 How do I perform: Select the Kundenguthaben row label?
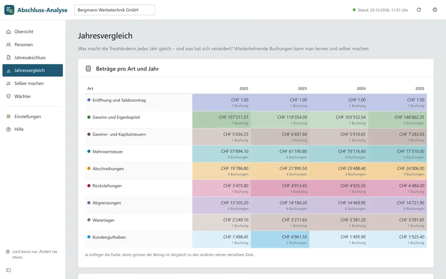coord(109,237)
